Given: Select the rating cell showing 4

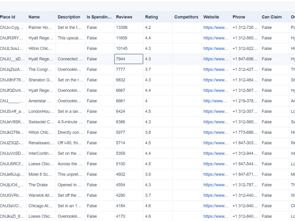Looking at the screenshot, I should (158, 101).
